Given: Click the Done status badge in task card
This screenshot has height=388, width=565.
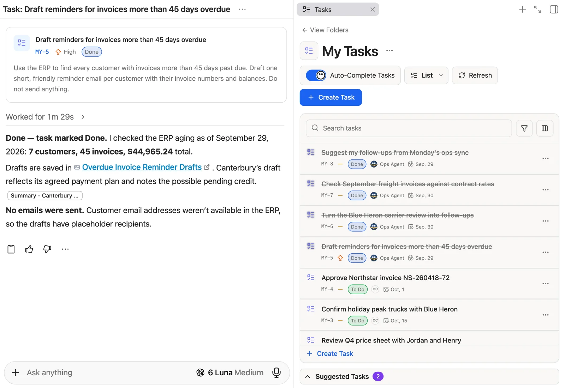Looking at the screenshot, I should coord(92,52).
